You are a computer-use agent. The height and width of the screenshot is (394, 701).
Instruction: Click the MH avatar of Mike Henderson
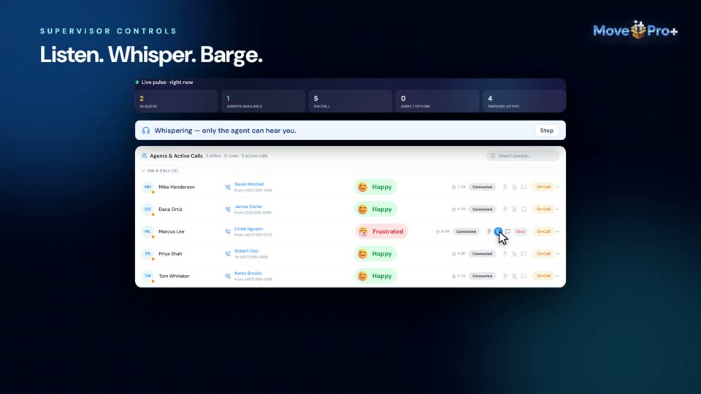tap(148, 188)
